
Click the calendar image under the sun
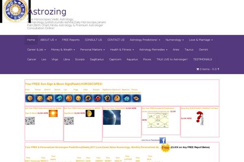tap(30, 121)
